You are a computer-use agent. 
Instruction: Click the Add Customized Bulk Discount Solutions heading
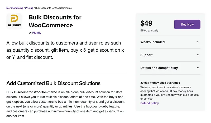pyautogui.click(x=53, y=83)
